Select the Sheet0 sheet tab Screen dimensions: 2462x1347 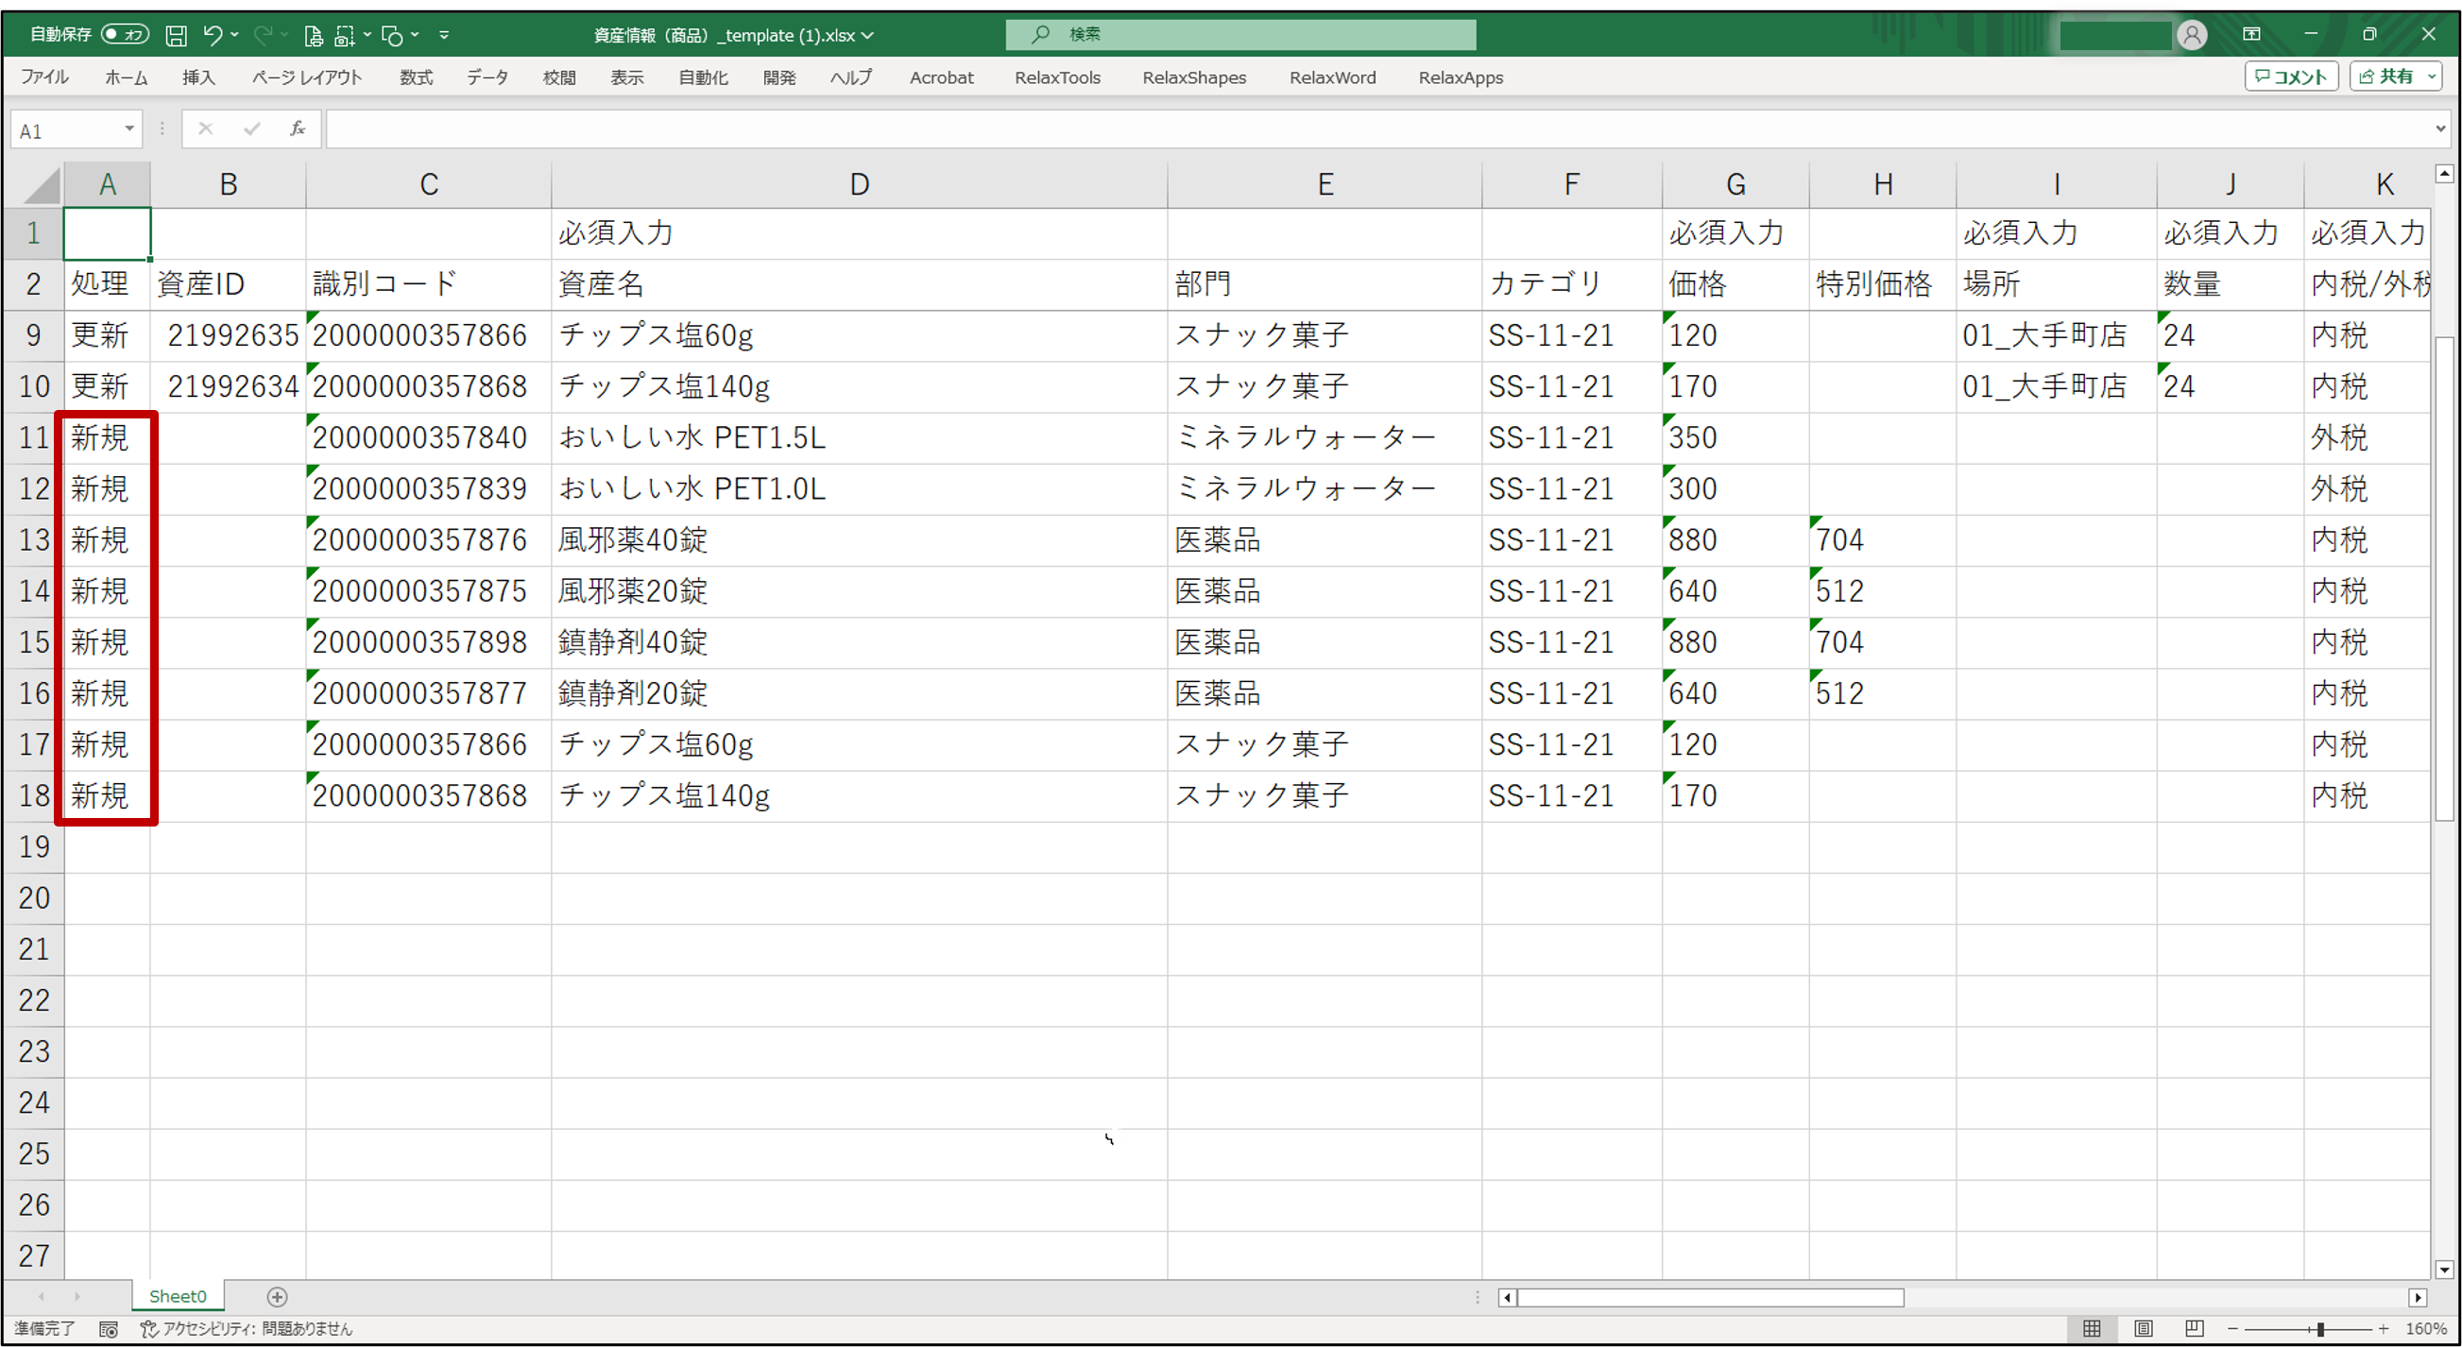177,1296
